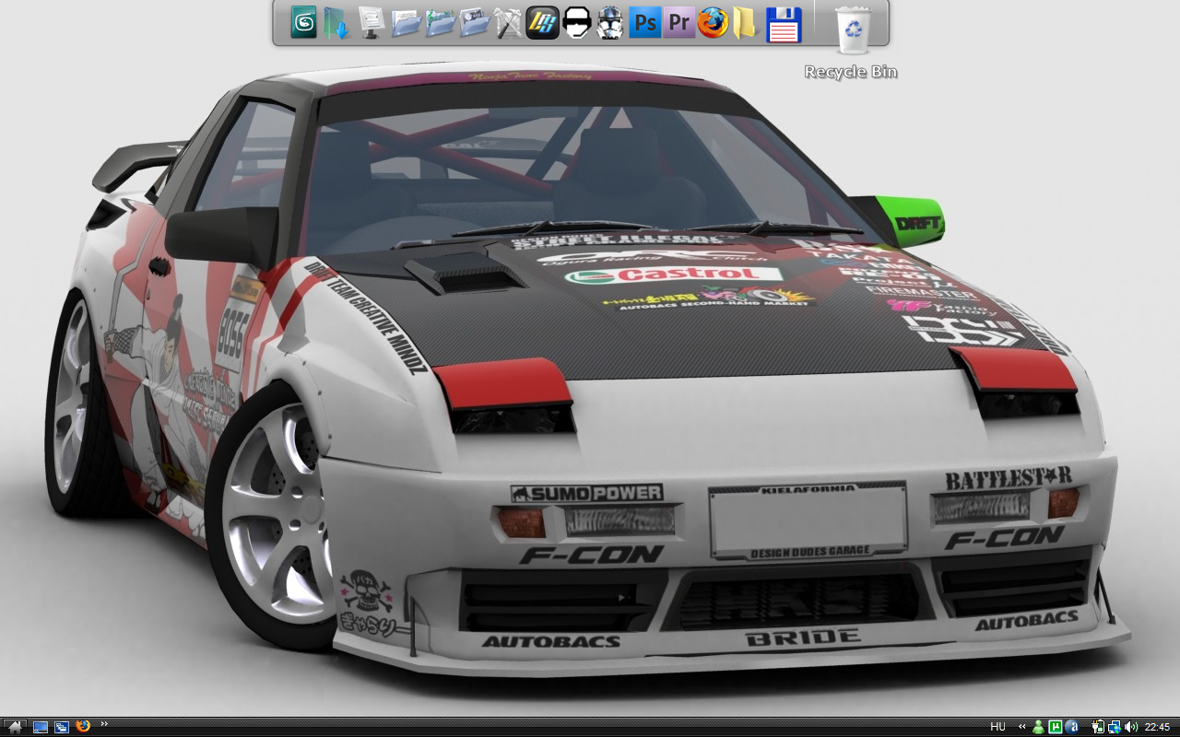1180x737 pixels.
Task: Launch 3ds Max from the dock
Action: point(303,22)
